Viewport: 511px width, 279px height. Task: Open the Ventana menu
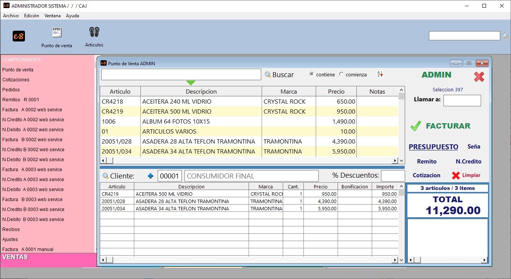click(52, 16)
